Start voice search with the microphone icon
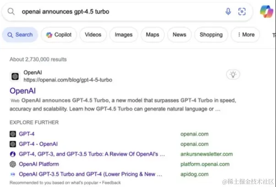Image resolution: width=276 pixels, height=187 pixels. point(228,11)
